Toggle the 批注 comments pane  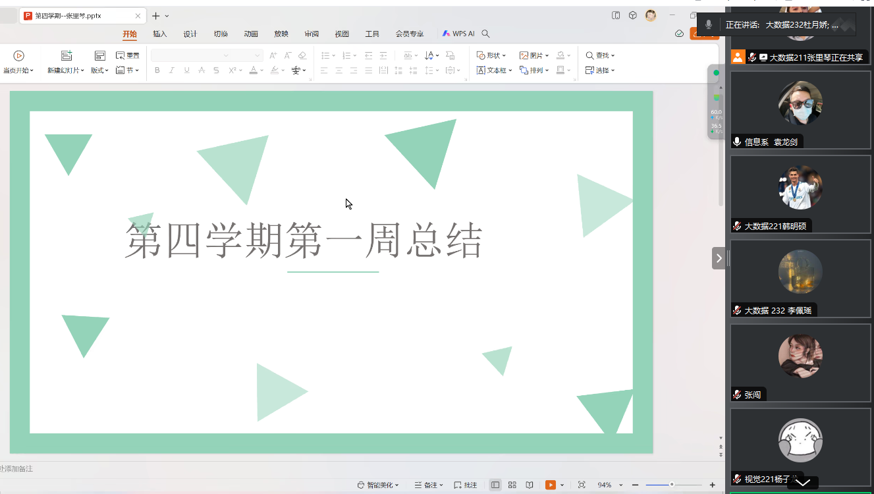pyautogui.click(x=466, y=485)
